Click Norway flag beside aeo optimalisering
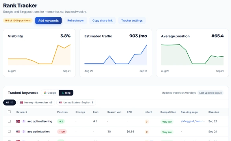 point(18,121)
